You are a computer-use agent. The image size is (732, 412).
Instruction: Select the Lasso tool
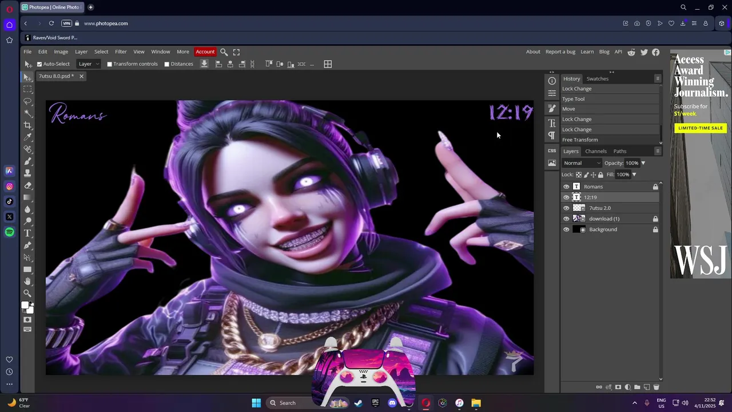(x=27, y=101)
